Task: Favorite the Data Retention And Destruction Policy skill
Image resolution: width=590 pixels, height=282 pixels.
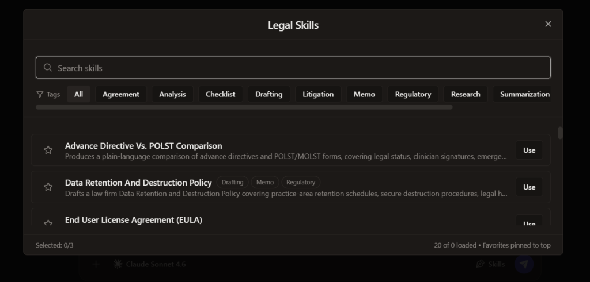Action: pos(48,187)
